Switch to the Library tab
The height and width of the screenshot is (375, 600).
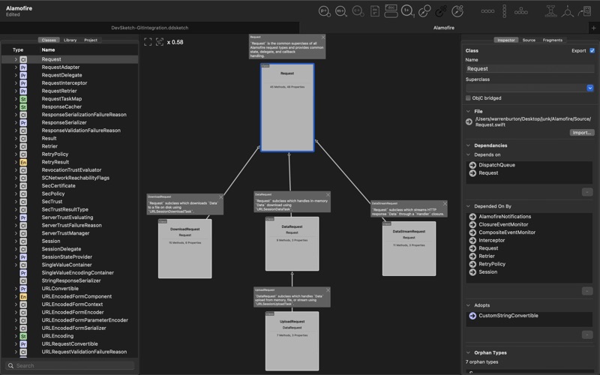(70, 40)
